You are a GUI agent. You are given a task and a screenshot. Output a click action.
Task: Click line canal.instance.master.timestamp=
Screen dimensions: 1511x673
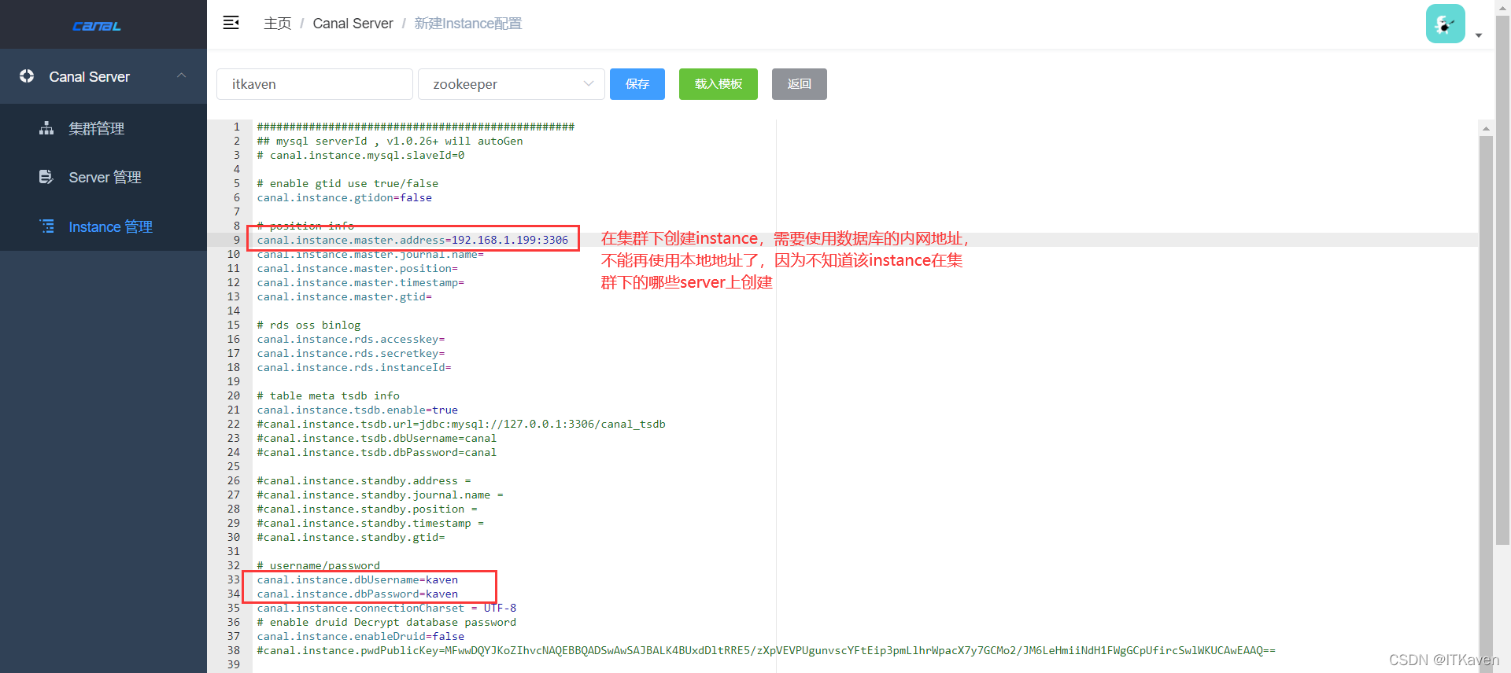(x=360, y=282)
